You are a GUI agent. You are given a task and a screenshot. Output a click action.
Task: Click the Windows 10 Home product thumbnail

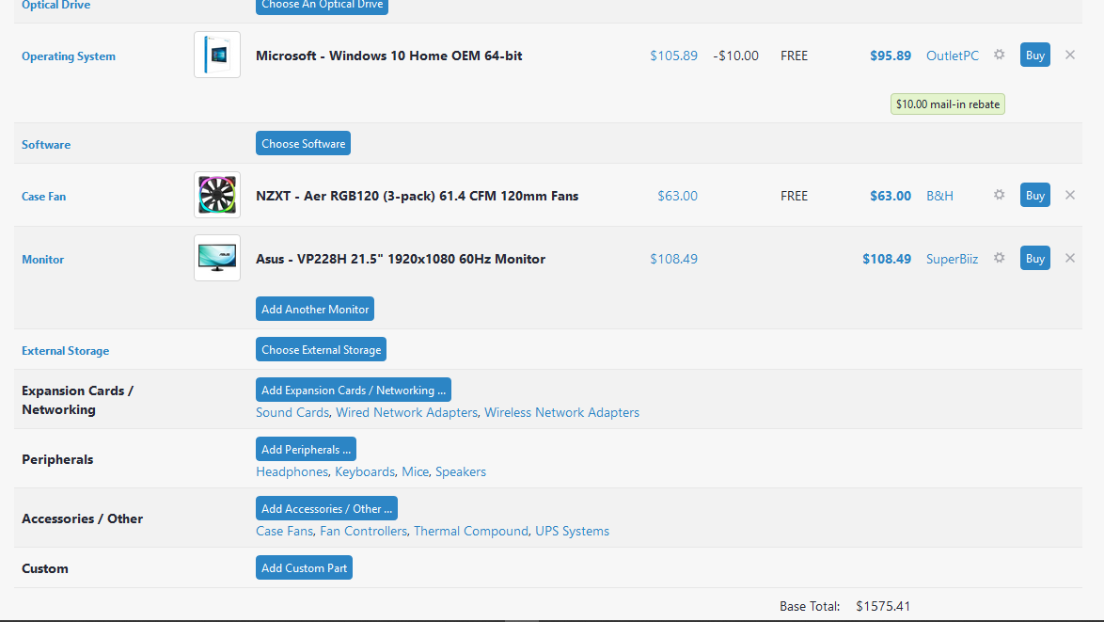point(217,55)
